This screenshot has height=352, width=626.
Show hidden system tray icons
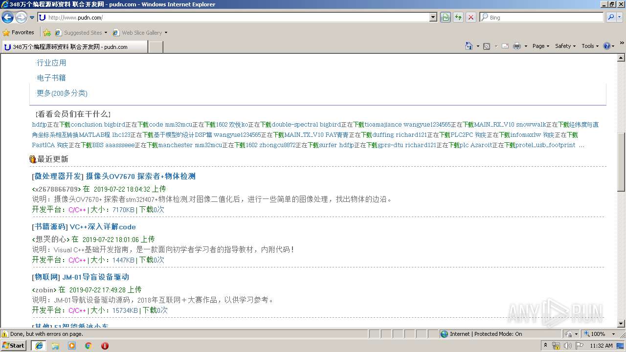[x=545, y=346]
